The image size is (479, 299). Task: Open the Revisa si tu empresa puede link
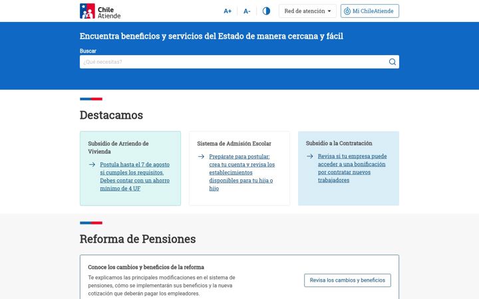point(352,168)
